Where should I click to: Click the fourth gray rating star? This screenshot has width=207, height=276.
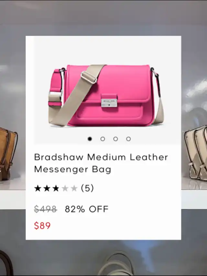65,188
